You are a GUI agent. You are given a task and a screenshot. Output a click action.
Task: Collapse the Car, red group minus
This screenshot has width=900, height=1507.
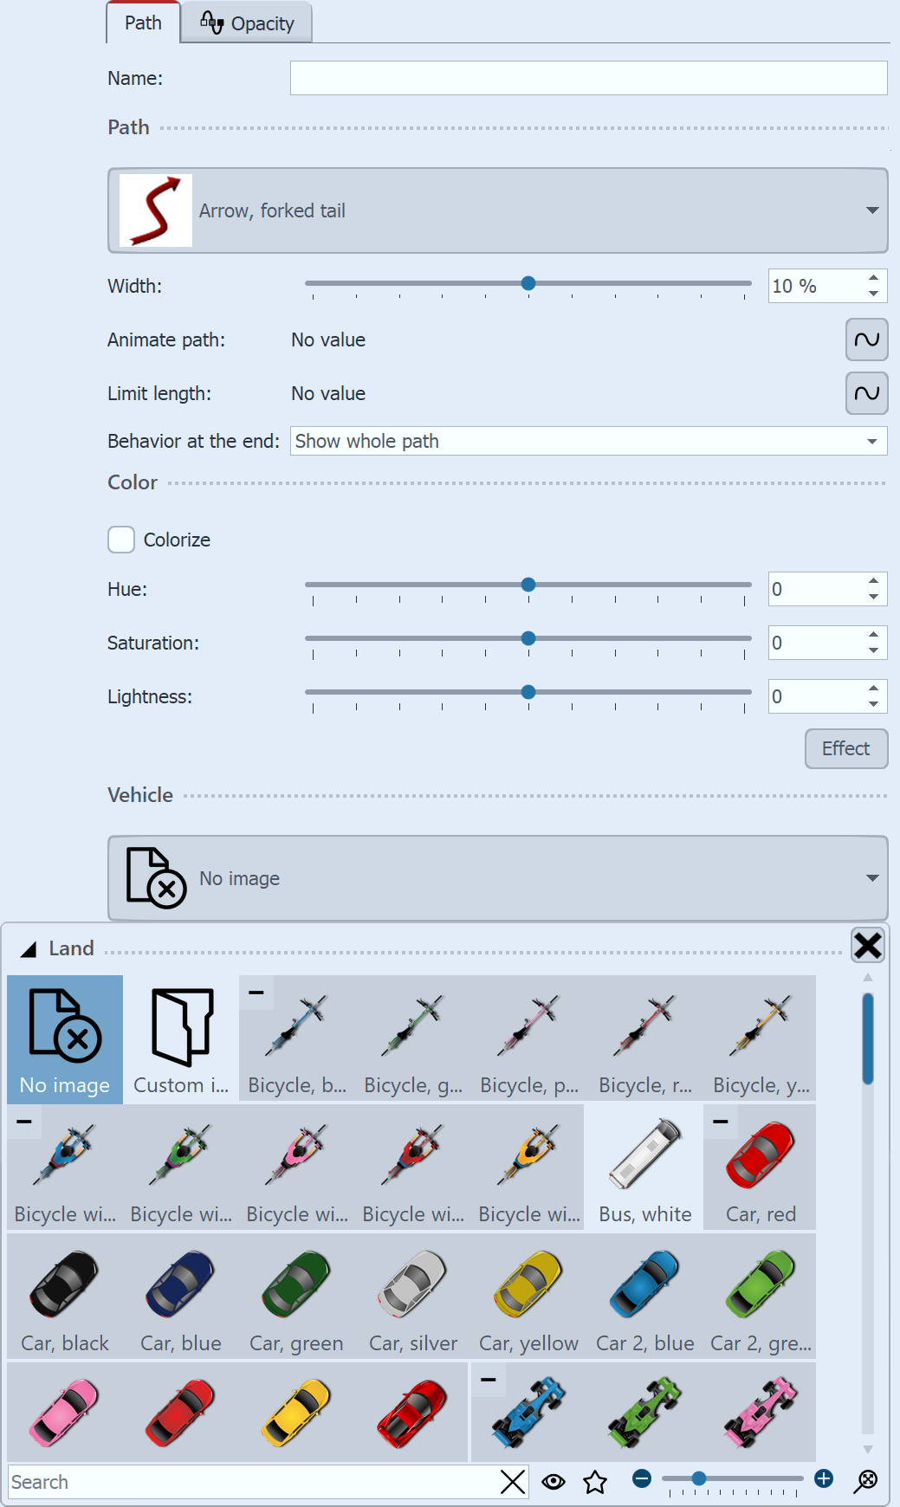721,1122
